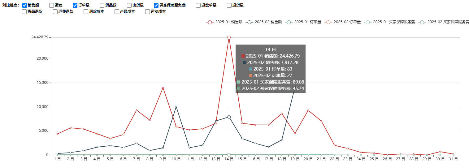Screen dimensions: 469x168
Task: Click the dark 2025-02 point at 10日
Action: point(176,107)
